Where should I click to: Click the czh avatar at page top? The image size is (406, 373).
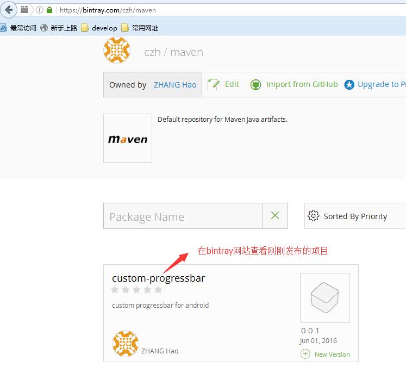pos(117,50)
